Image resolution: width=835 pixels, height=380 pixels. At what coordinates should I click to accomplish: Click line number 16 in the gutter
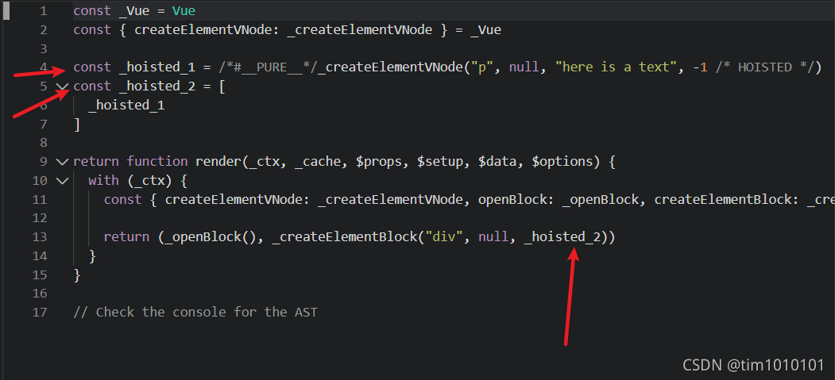click(x=40, y=294)
